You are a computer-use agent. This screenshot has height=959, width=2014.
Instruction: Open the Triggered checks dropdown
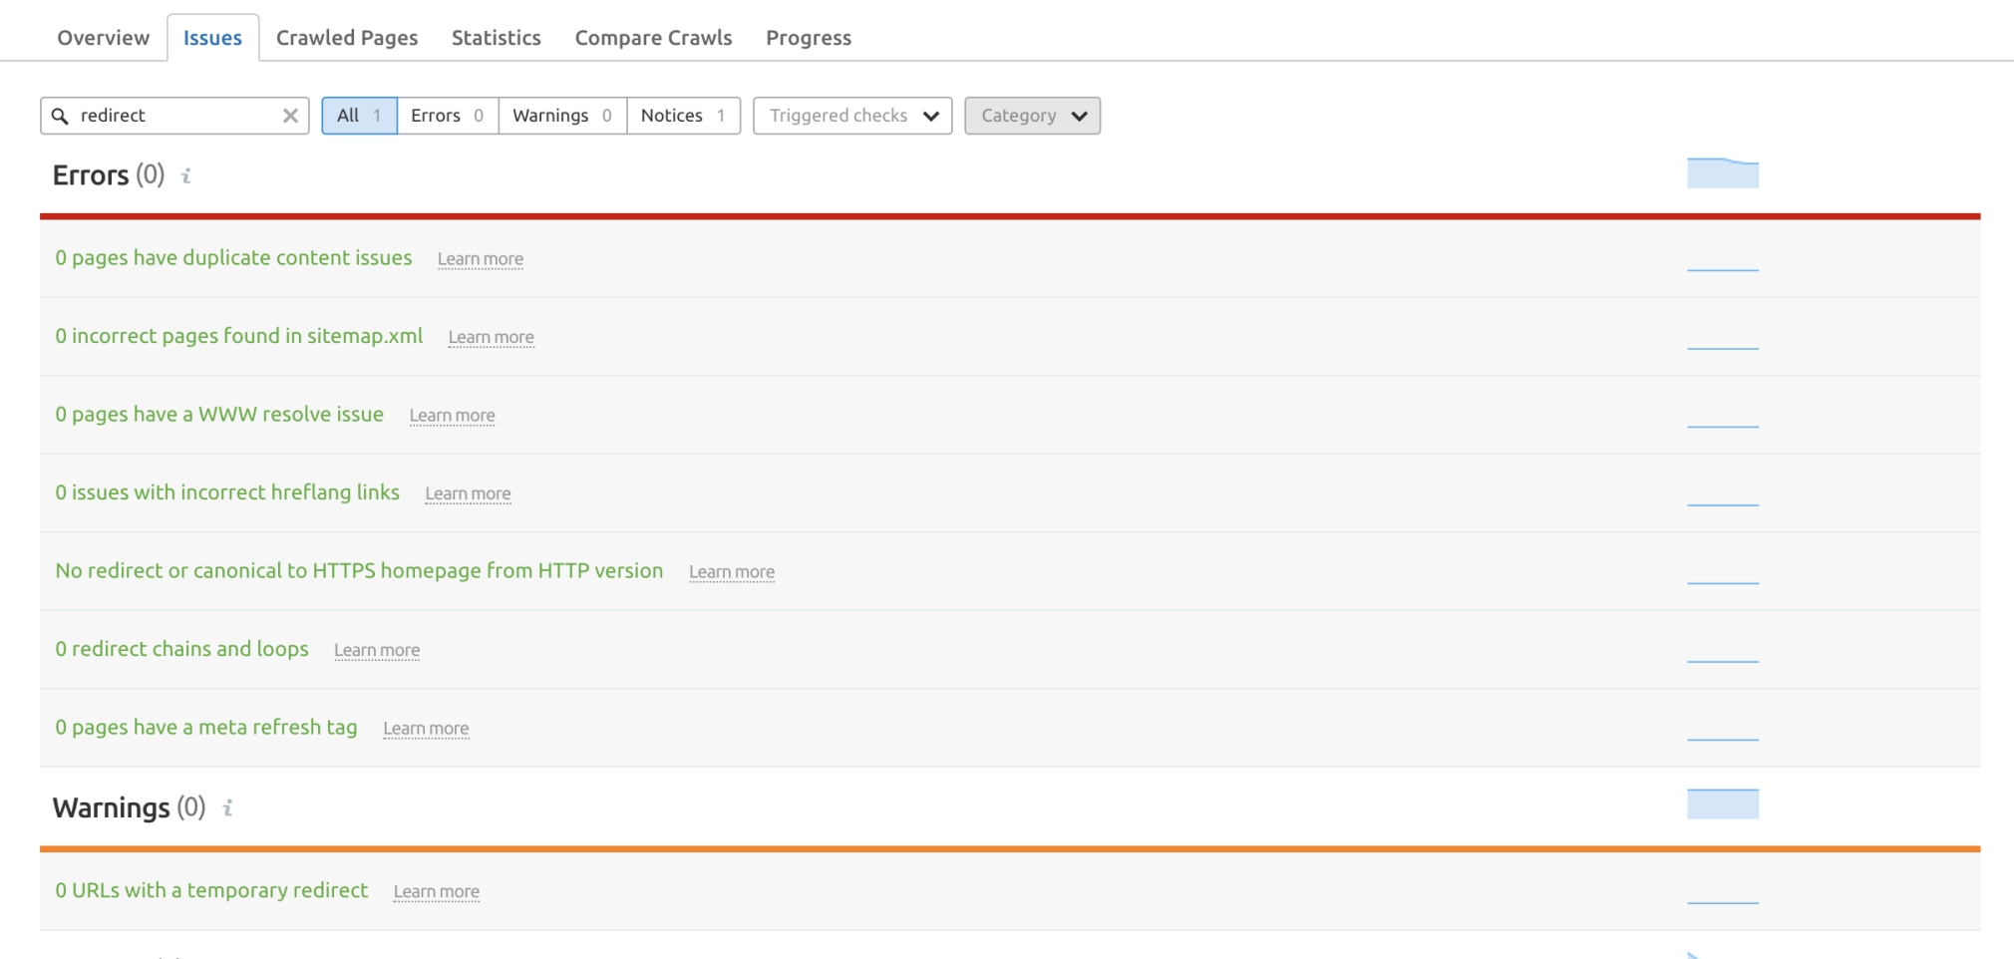[851, 116]
